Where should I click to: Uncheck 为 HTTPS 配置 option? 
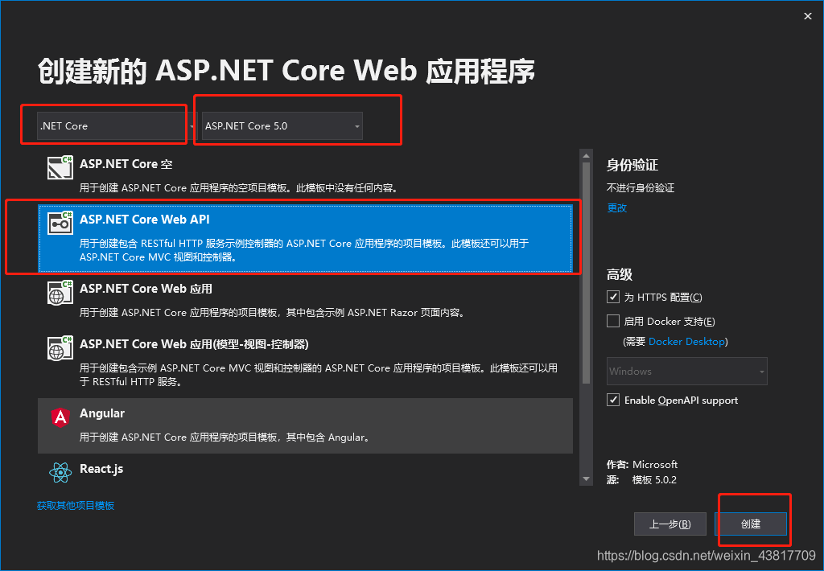coord(612,297)
